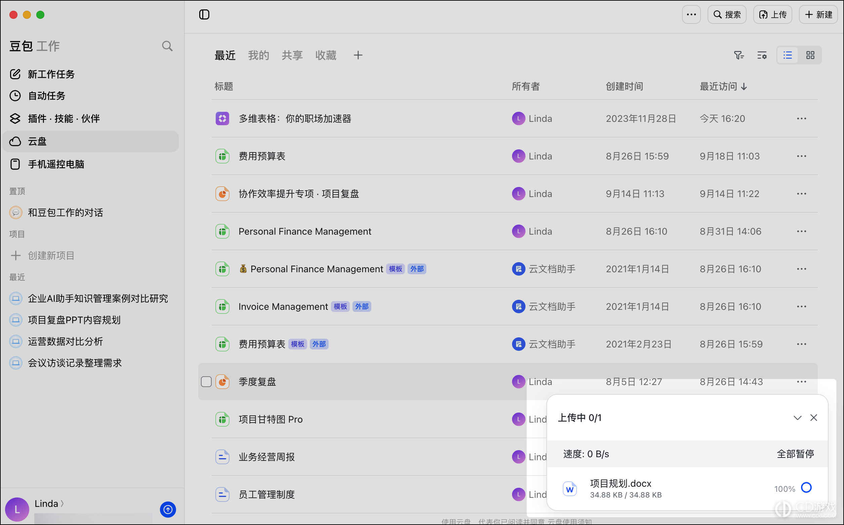Screen dimensions: 844x525
Task: Switch to the 我的 tab
Action: pyautogui.click(x=258, y=55)
